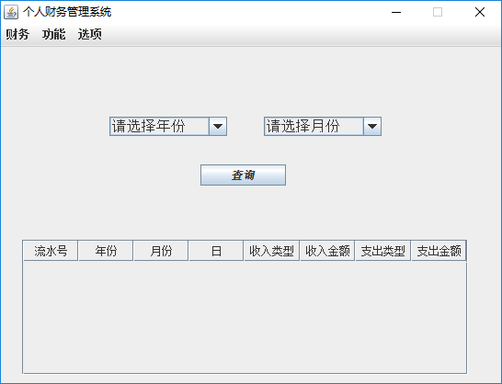This screenshot has height=384, width=502.
Task: Expand the 请选择年份 dropdown arrow
Action: [218, 127]
